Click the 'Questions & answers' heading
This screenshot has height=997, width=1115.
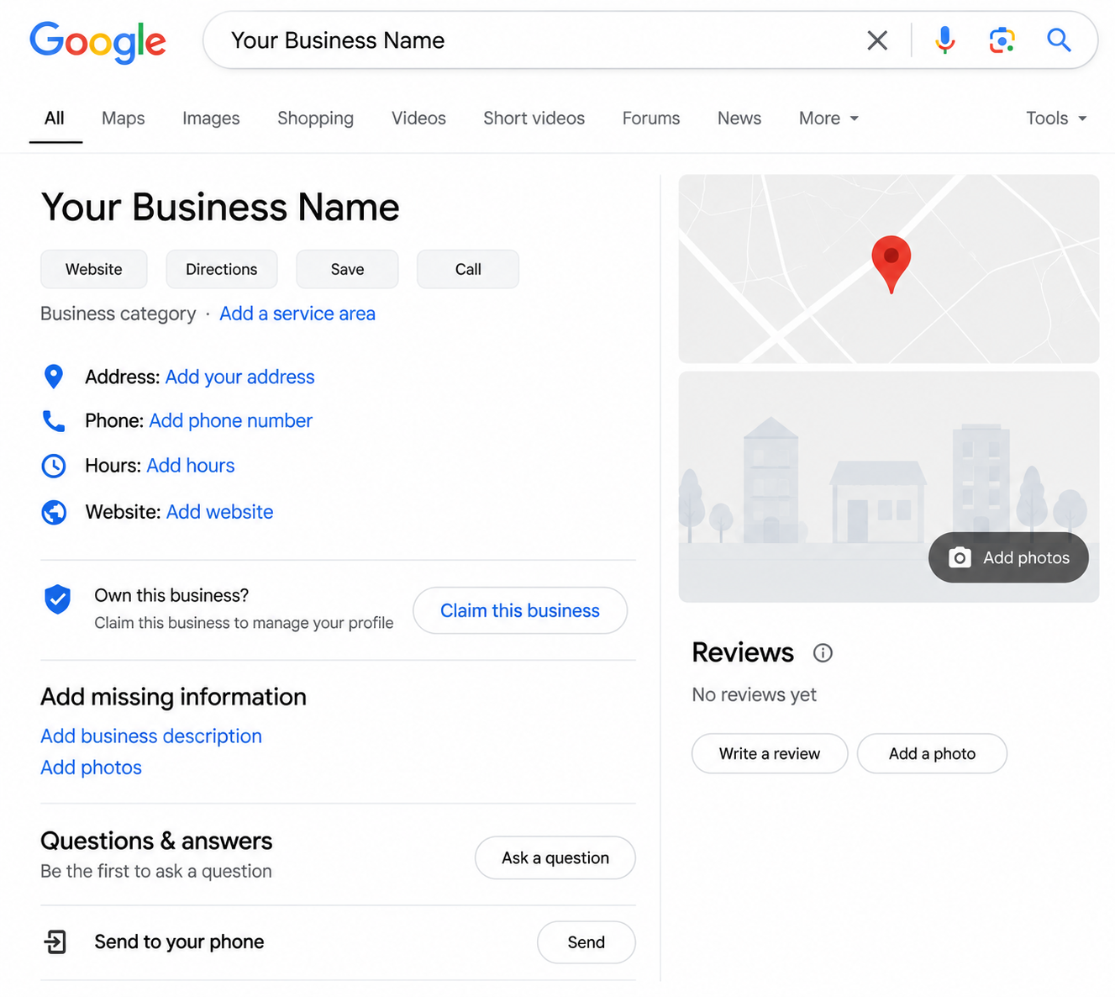point(156,841)
